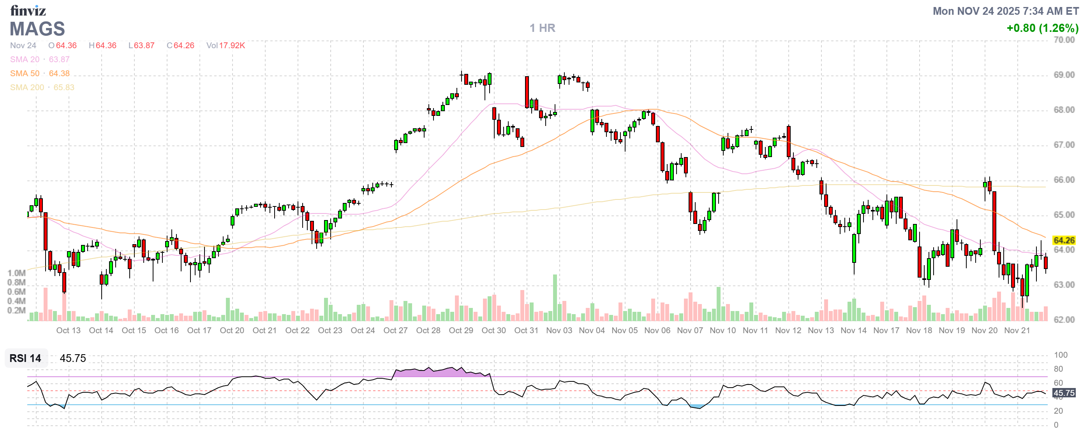
Task: Click the finviz logo
Action: tap(28, 10)
